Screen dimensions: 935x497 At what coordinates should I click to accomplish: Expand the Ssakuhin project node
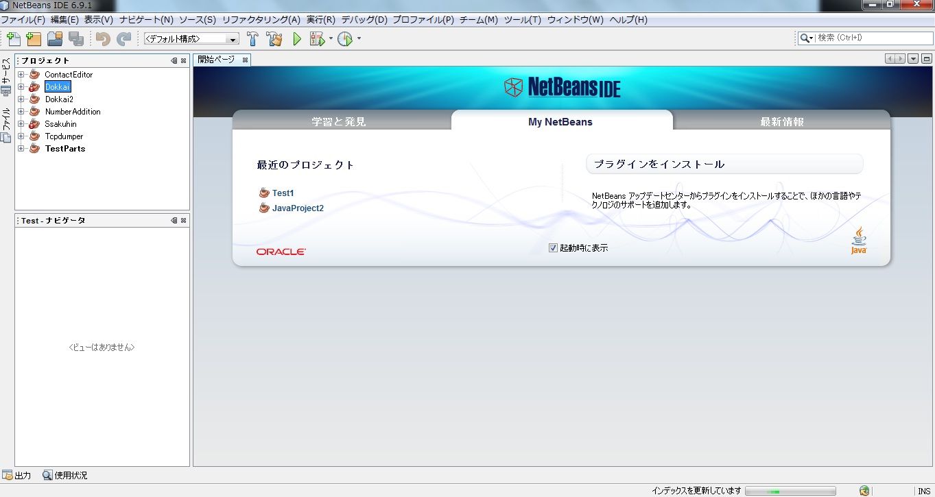21,124
